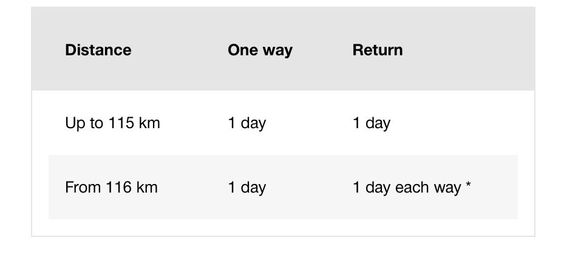
Task: Click the Return column header
Action: coord(378,50)
